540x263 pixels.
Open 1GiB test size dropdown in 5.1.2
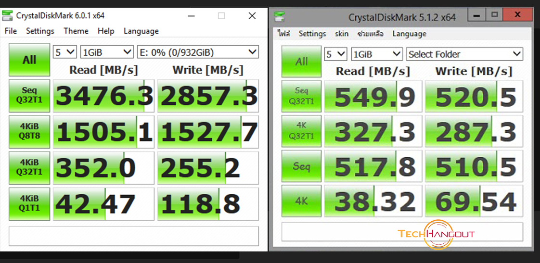(x=377, y=54)
